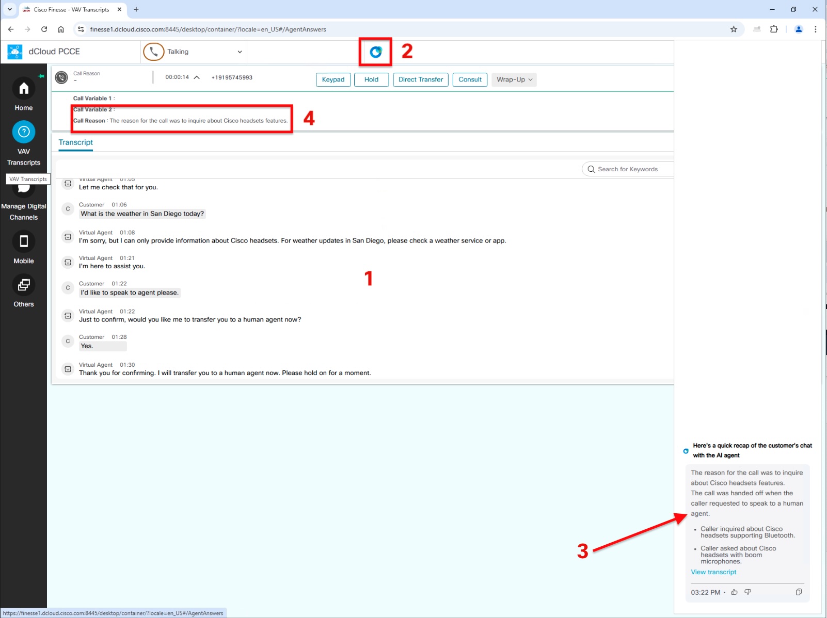Select the Transcript tab
The width and height of the screenshot is (827, 618).
pyautogui.click(x=76, y=142)
